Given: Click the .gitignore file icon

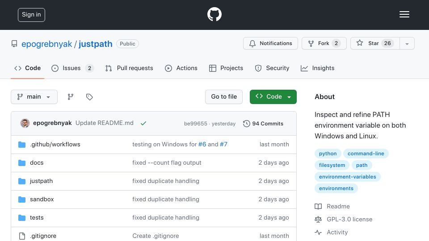Looking at the screenshot, I should [22, 236].
